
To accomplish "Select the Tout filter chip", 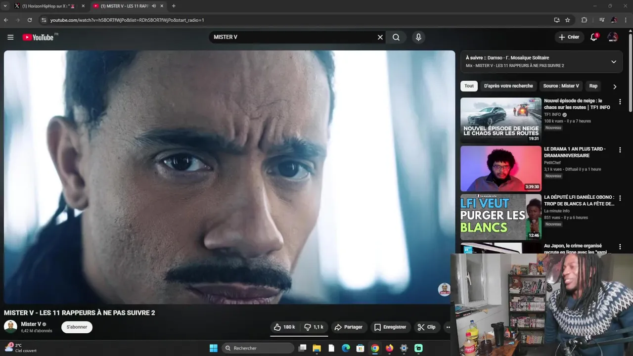I will point(469,86).
